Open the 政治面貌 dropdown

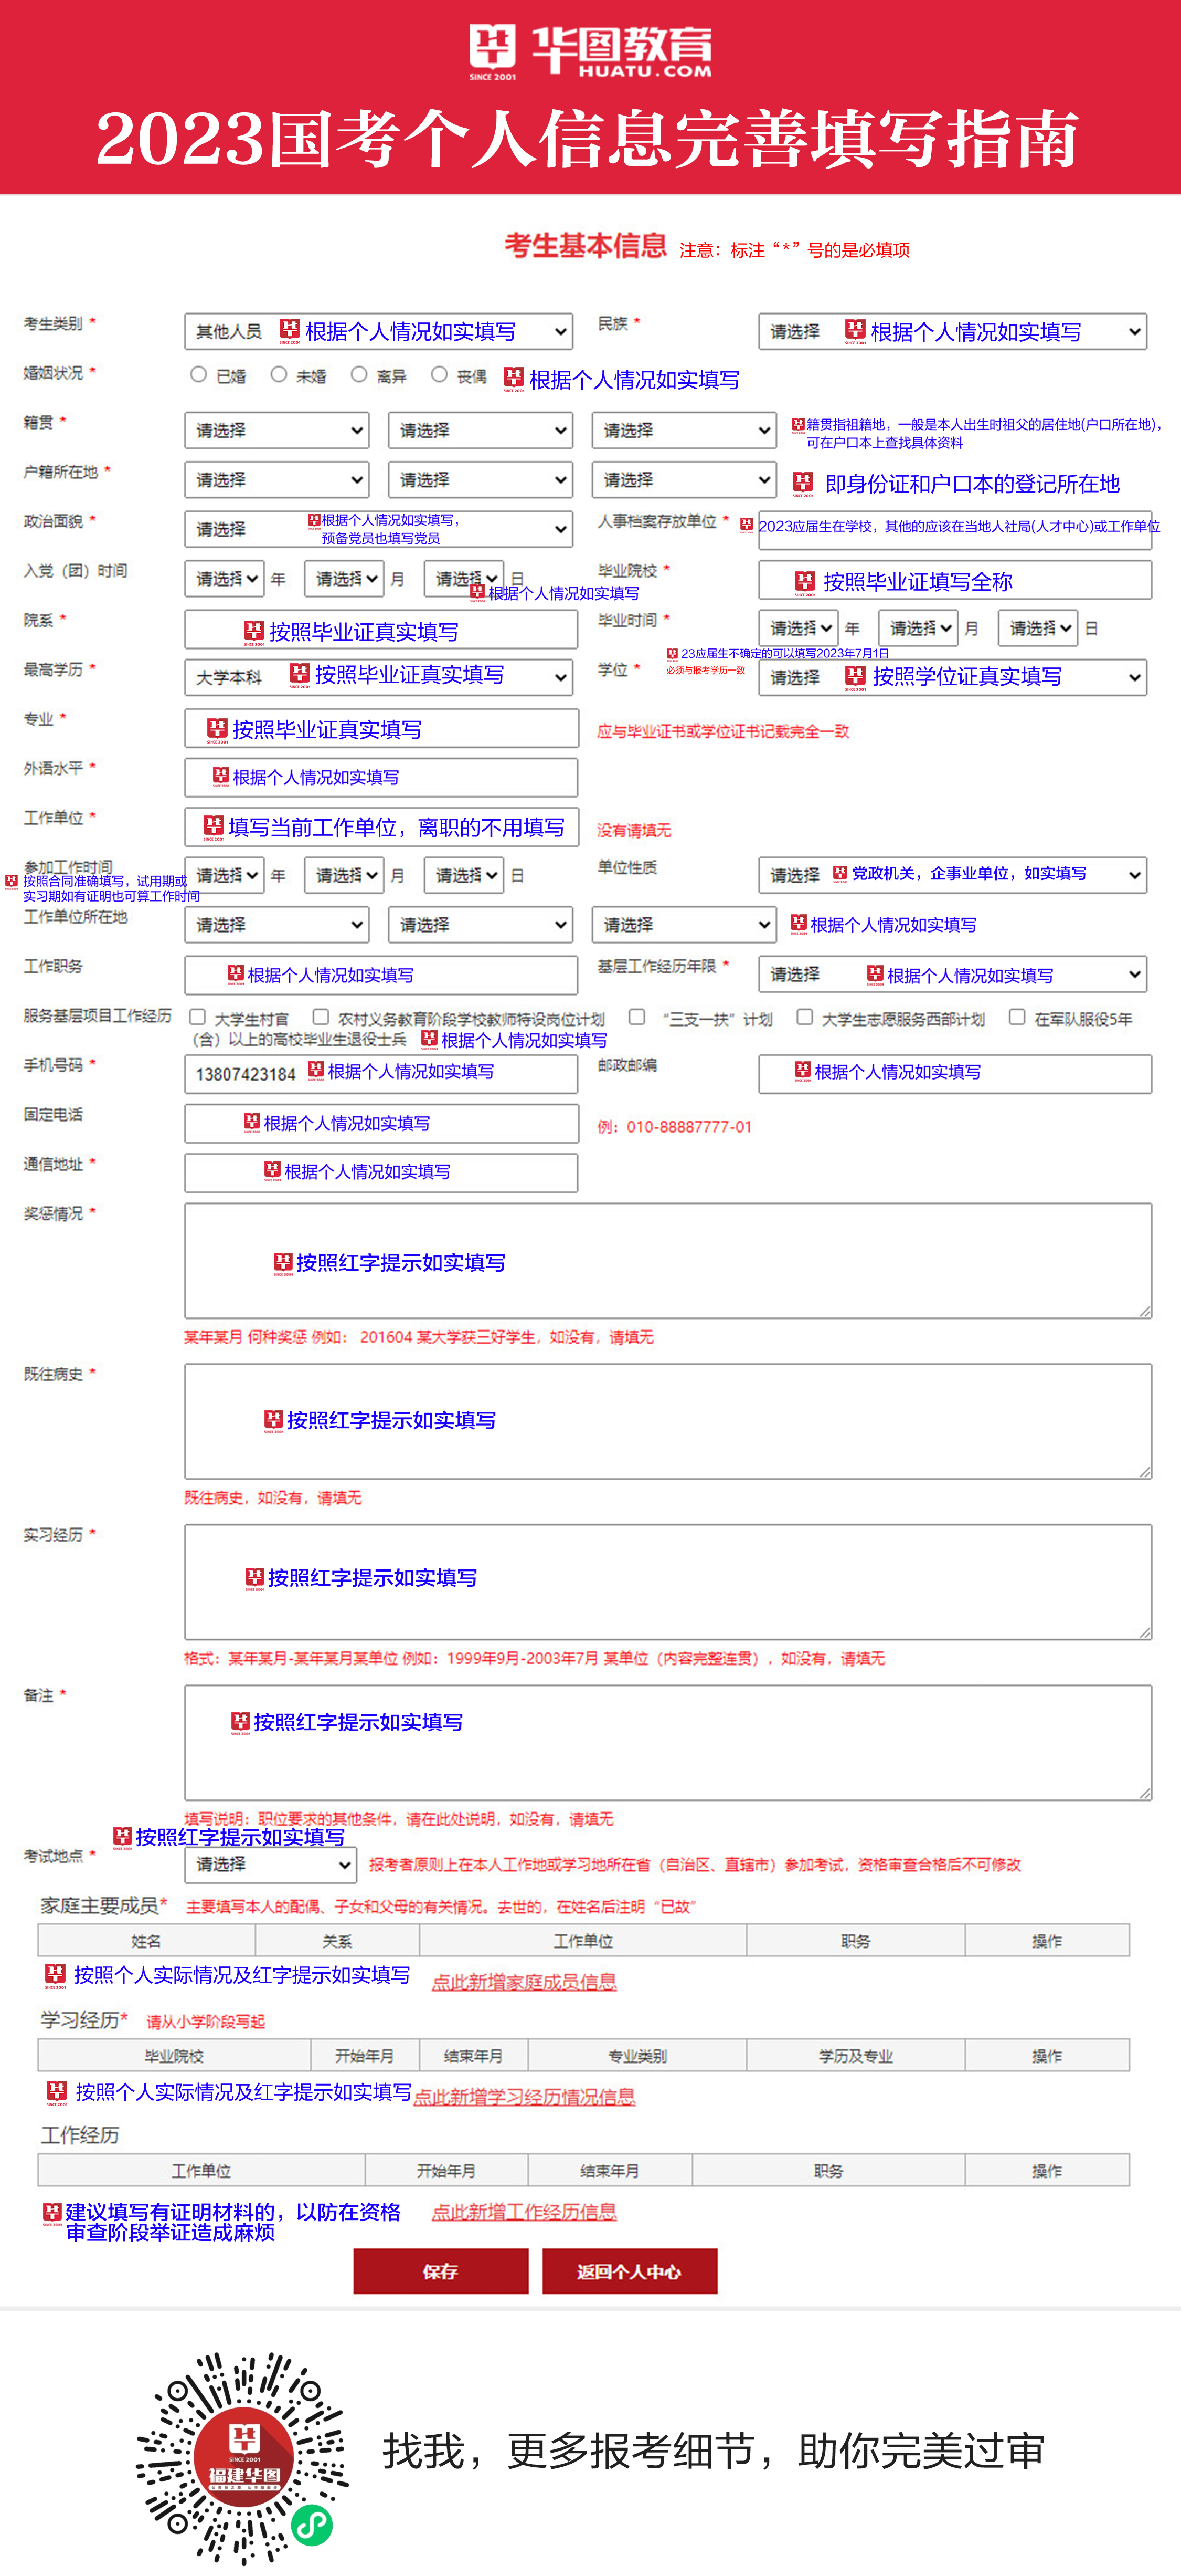click(379, 529)
